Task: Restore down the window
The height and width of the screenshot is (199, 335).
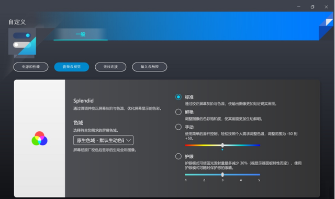Action: coord(312,7)
